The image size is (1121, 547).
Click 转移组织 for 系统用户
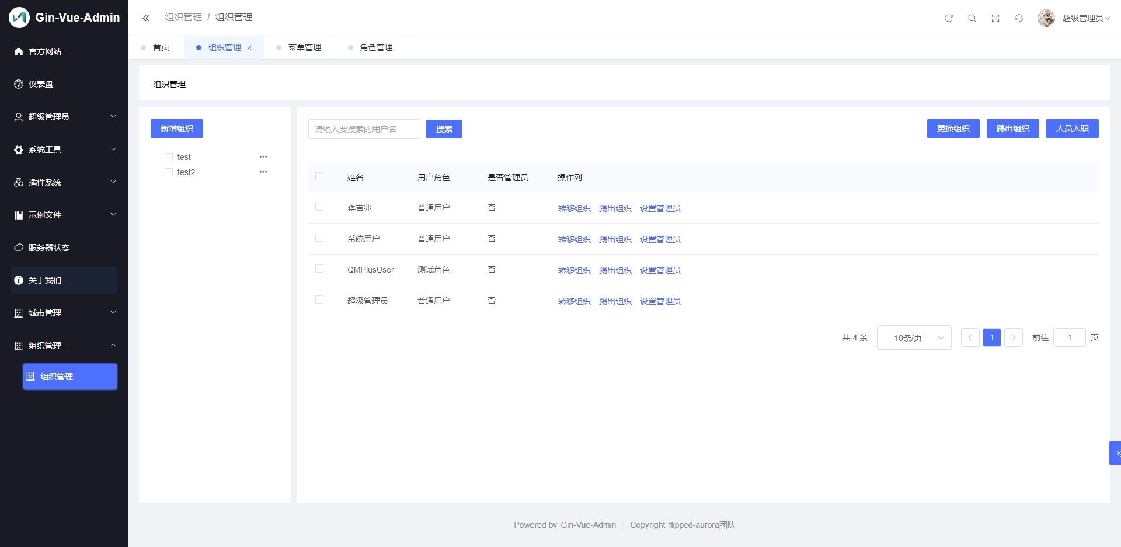(575, 239)
